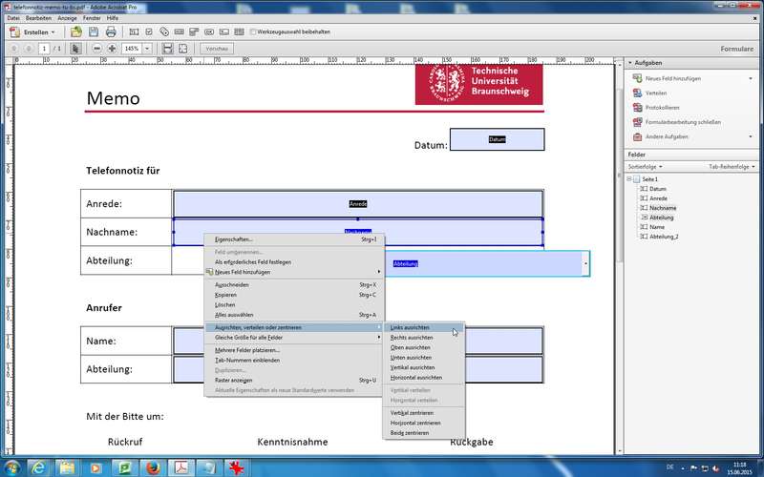Select Eigenschaften... in the context menu
Viewport: 764px width, 477px height.
click(x=234, y=239)
